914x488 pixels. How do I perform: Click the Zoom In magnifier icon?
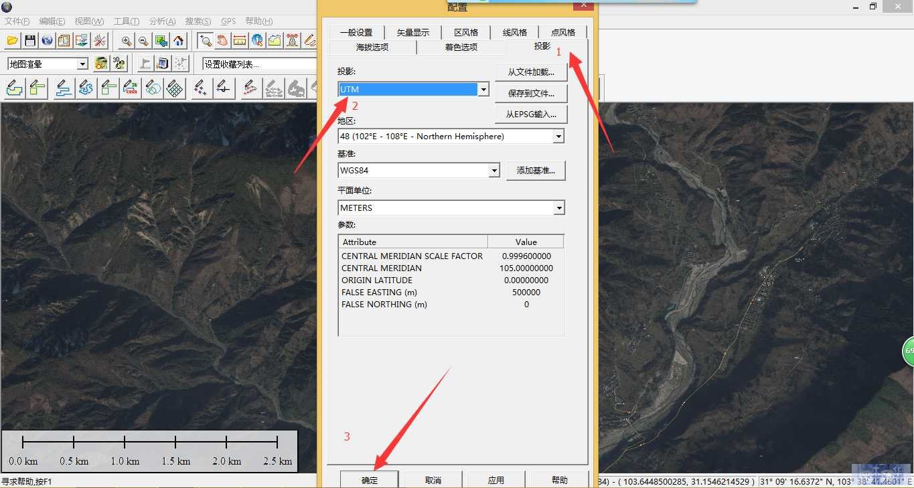pyautogui.click(x=127, y=41)
